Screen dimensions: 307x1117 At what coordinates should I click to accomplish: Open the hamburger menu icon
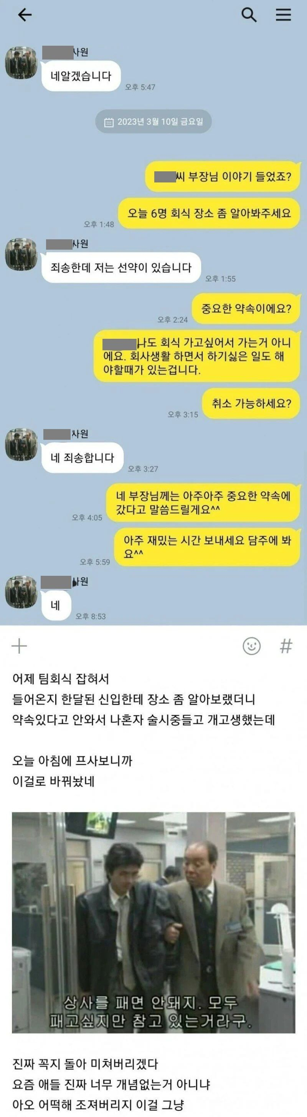(284, 15)
